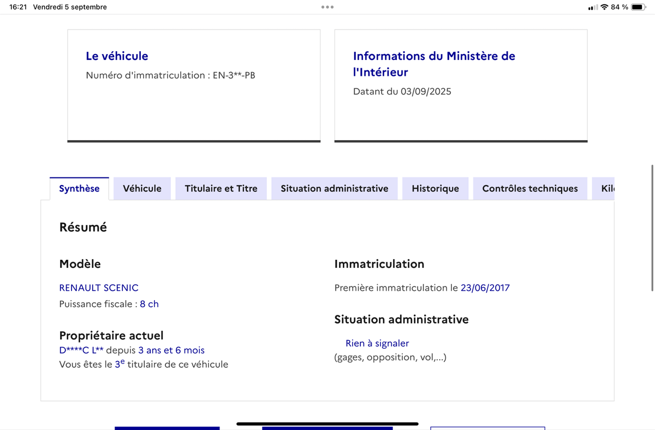Click the RENAULT SCENIC model text
This screenshot has height=430, width=655.
pyautogui.click(x=99, y=288)
